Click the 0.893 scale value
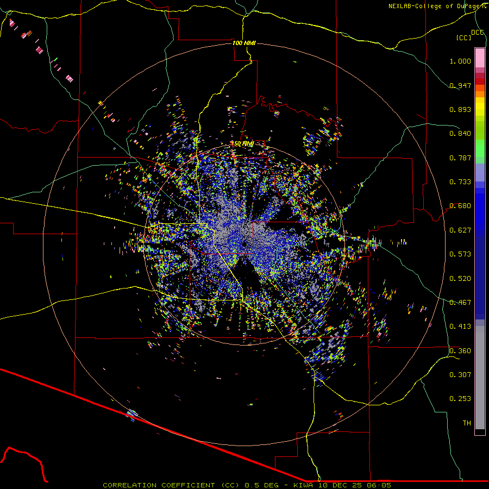Viewport: 489px width, 489px height. coord(460,109)
